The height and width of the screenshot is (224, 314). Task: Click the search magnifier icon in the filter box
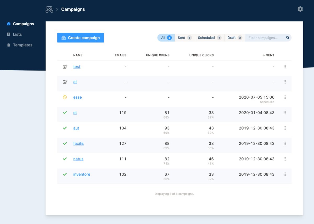click(x=288, y=38)
